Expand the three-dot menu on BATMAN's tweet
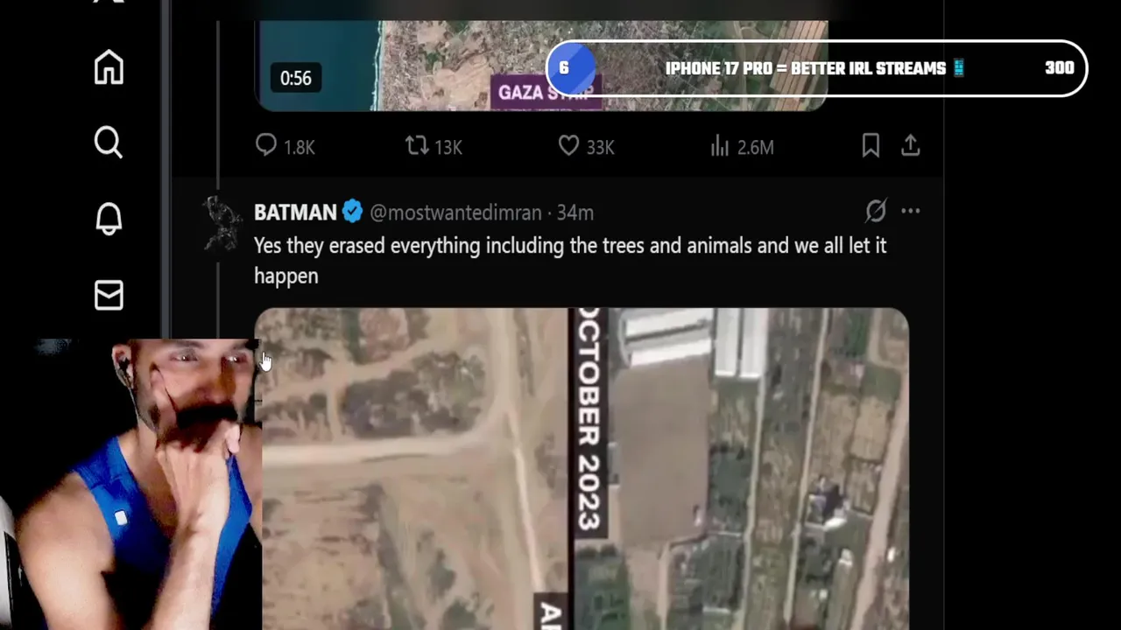 pos(911,211)
